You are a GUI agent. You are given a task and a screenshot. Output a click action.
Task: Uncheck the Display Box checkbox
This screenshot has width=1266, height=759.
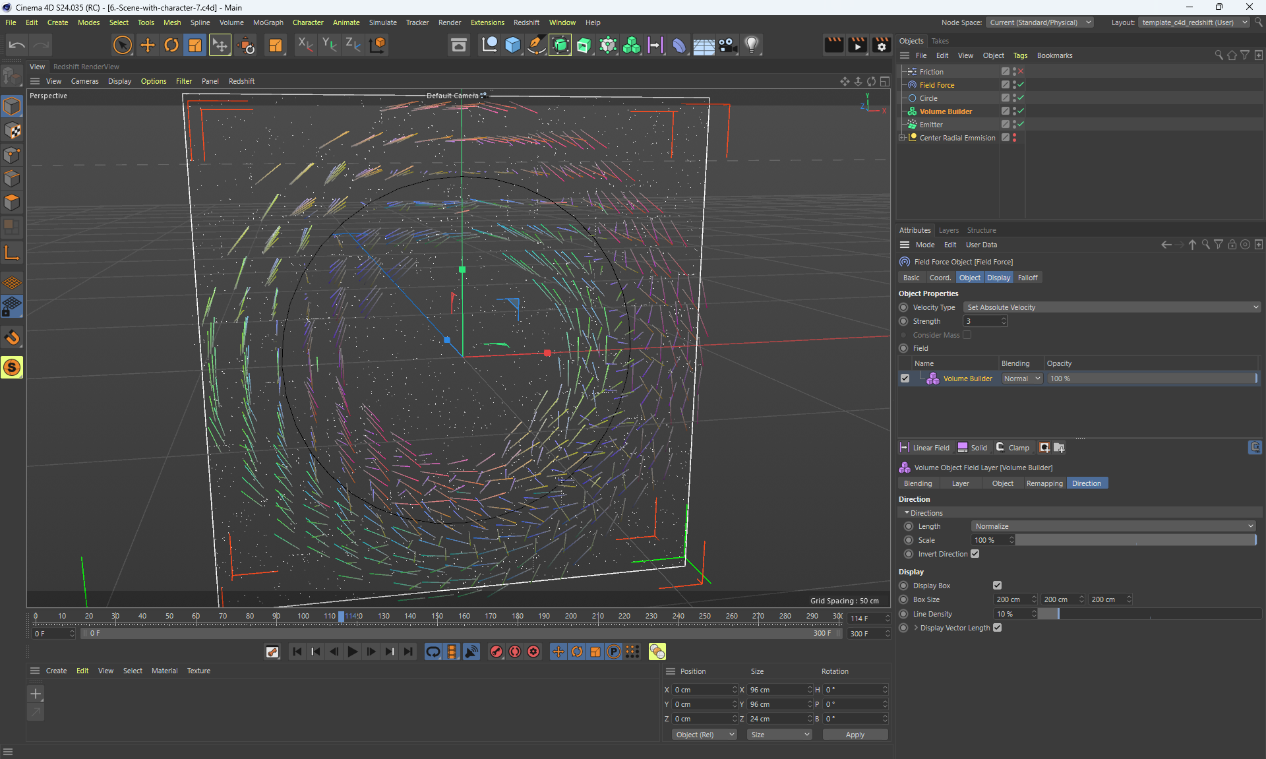point(997,586)
